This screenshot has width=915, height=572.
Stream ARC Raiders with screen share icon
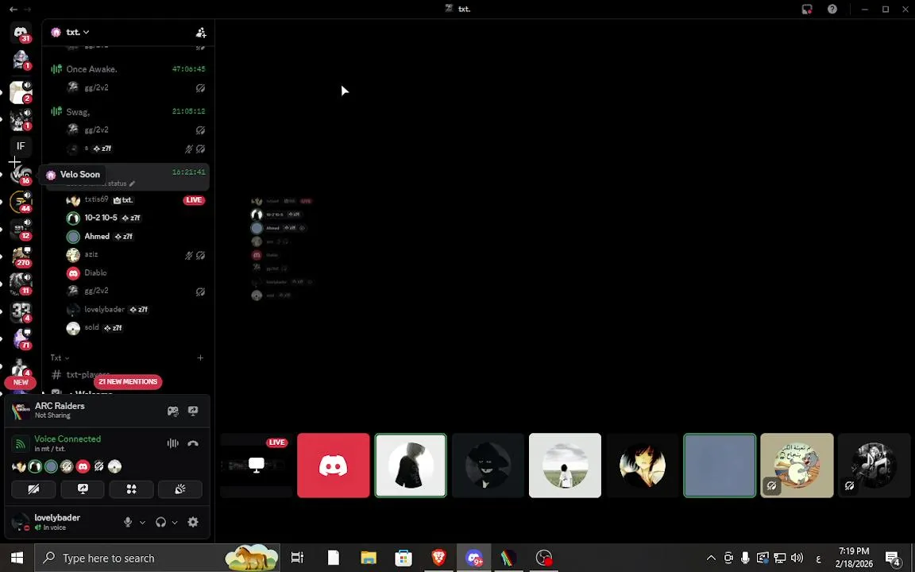[193, 411]
